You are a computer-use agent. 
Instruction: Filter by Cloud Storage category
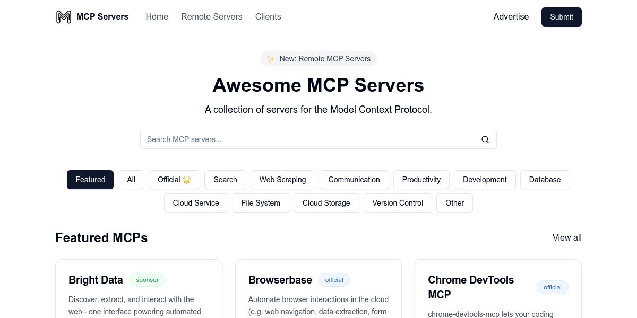pyautogui.click(x=326, y=203)
